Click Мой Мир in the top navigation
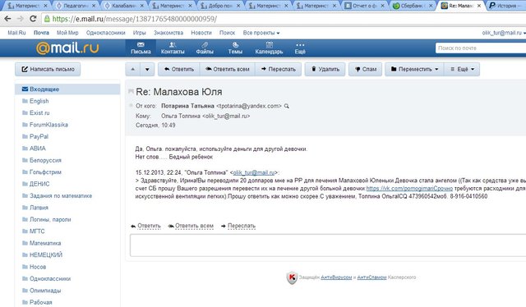This screenshot has height=307, width=526. (67, 33)
